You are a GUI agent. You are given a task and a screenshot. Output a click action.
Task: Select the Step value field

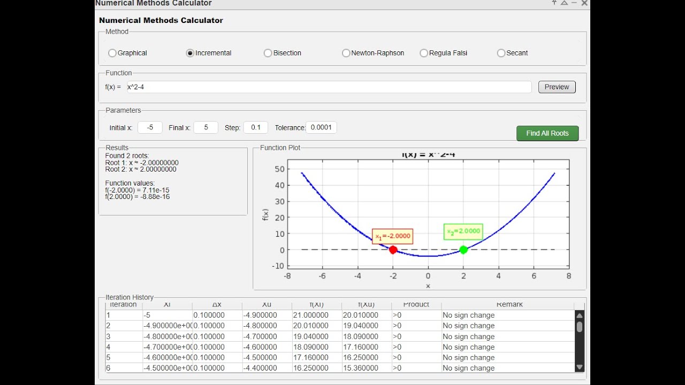pyautogui.click(x=256, y=128)
